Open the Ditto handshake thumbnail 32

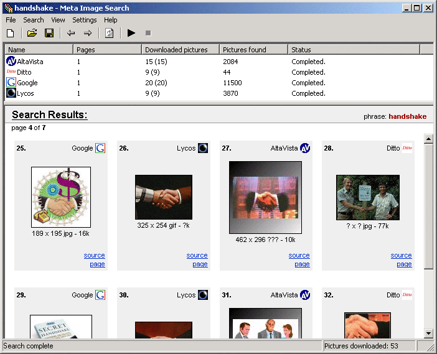click(x=368, y=325)
